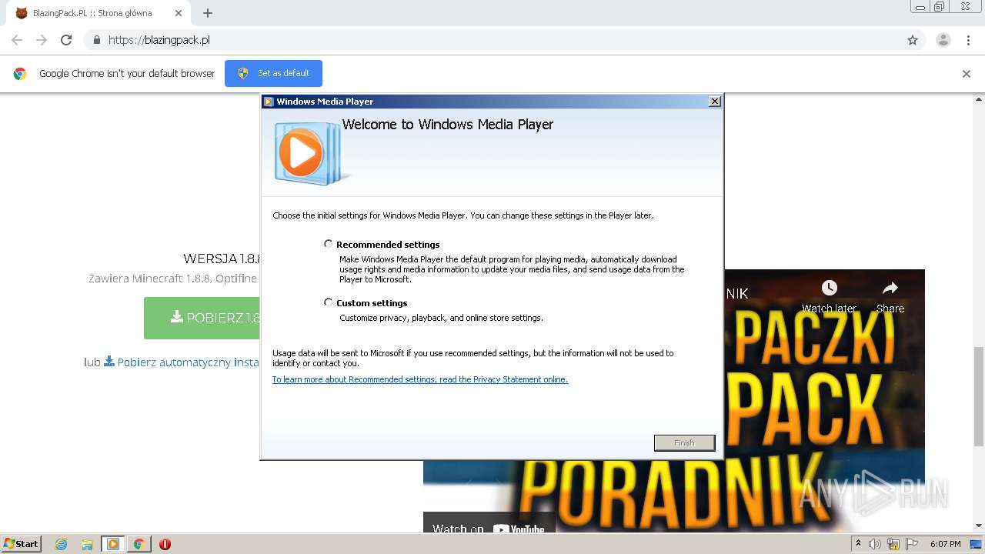Click the red Opera icon in taskbar
The image size is (985, 554).
tap(165, 544)
